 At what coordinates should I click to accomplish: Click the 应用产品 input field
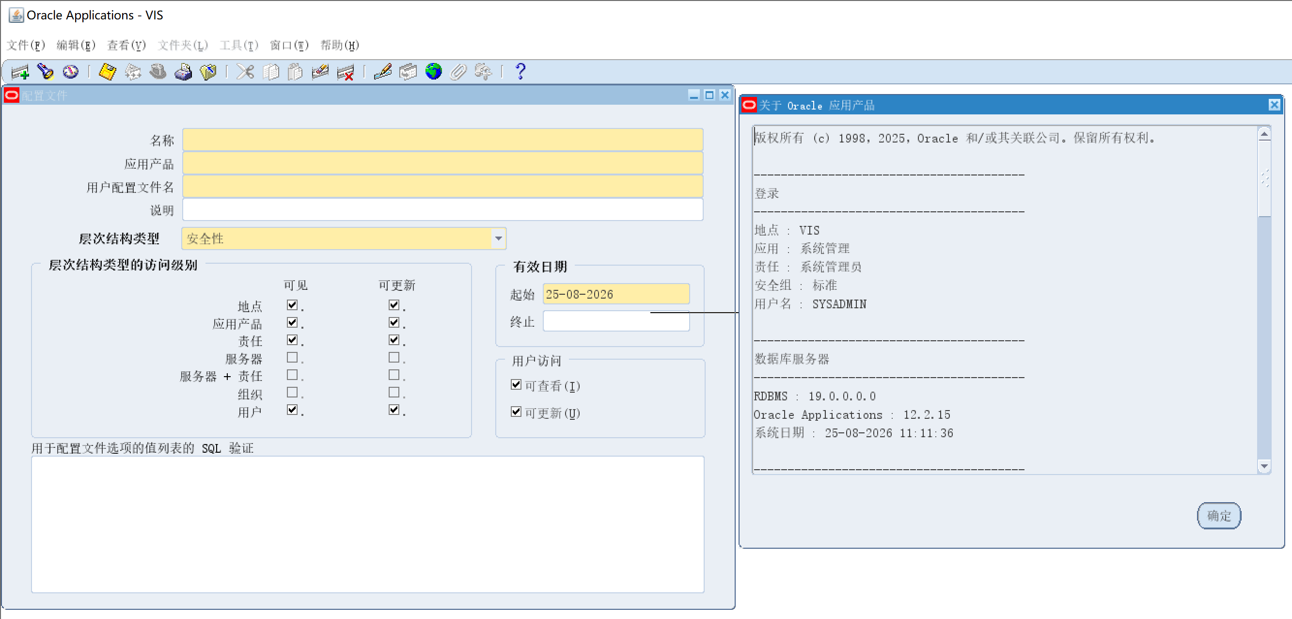point(442,163)
